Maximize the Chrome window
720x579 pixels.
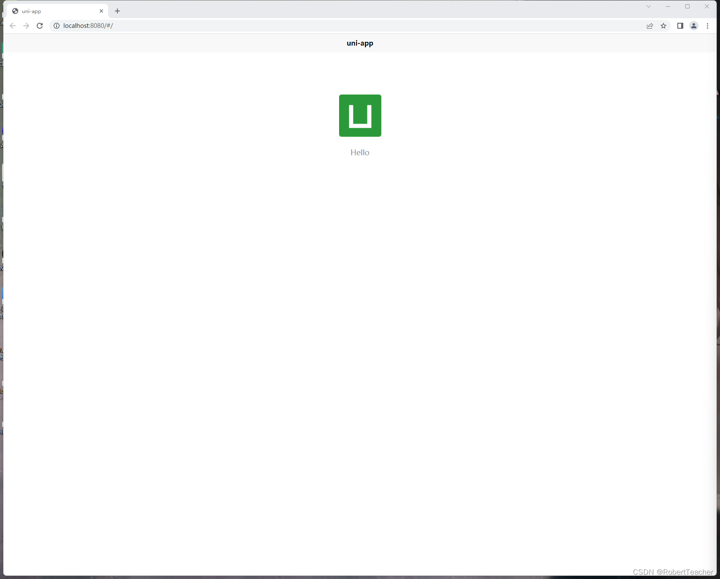(687, 6)
